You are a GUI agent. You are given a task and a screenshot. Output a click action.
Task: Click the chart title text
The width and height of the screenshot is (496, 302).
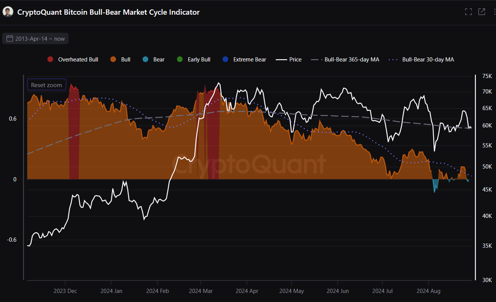[108, 12]
